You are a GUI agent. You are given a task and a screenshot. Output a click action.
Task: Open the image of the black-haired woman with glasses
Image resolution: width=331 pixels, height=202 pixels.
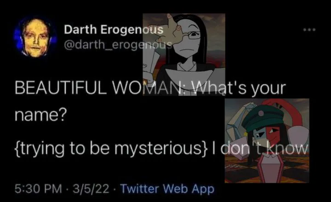click(184, 54)
